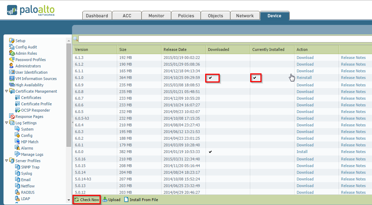Click the High Availability icon
Screen dimensions: 372x205
(12, 85)
